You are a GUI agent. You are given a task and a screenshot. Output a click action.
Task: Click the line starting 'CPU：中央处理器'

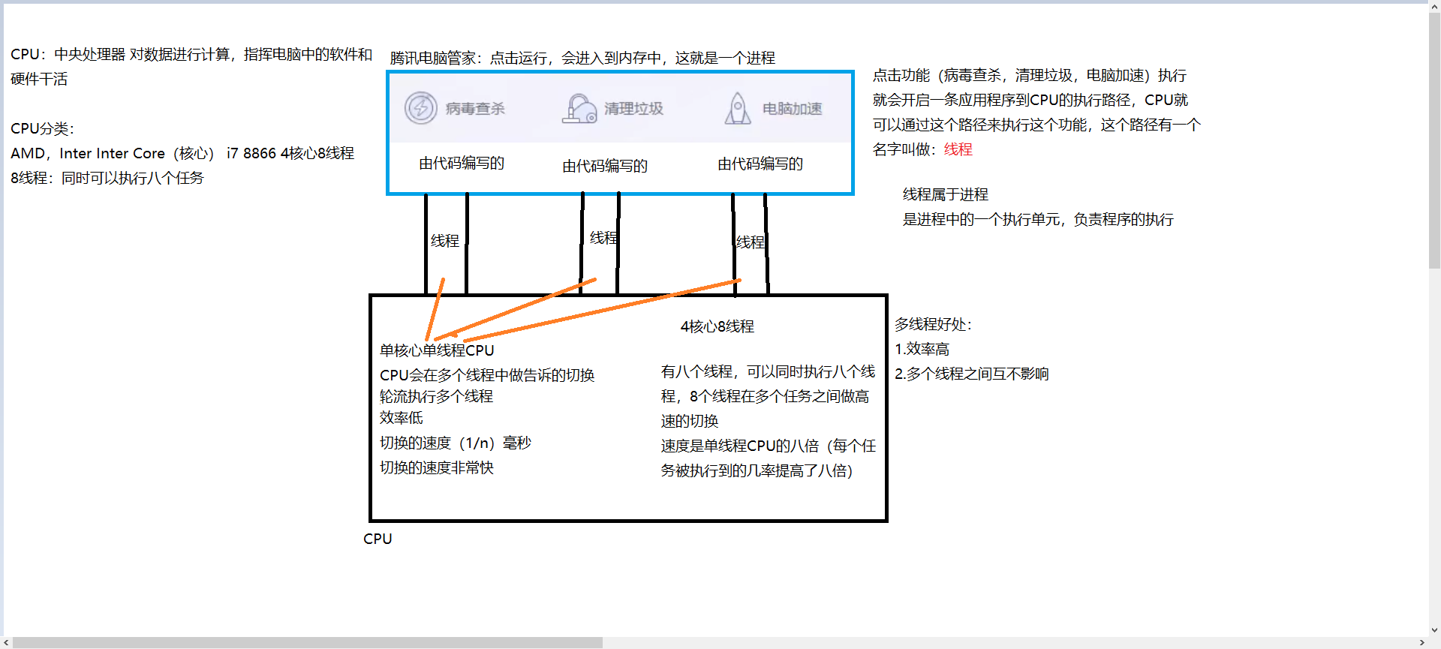tap(191, 54)
